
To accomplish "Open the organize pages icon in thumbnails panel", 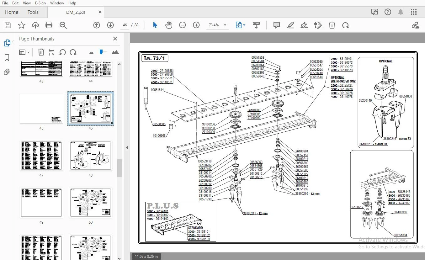I will [x=52, y=52].
